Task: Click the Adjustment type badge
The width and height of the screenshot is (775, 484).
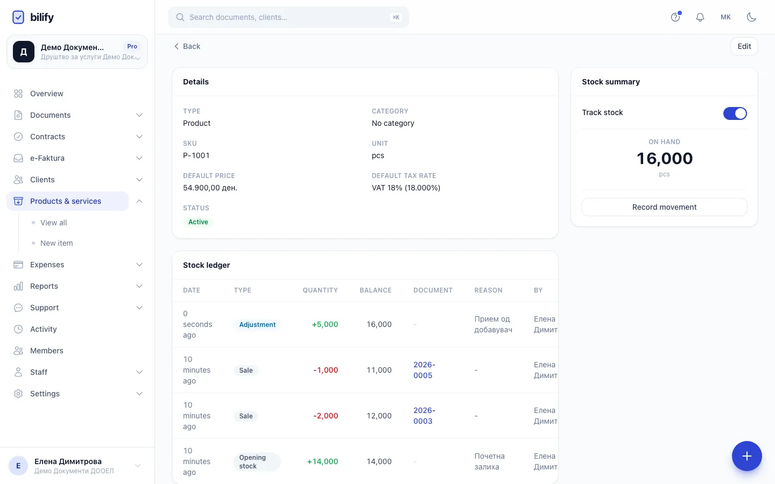Action: click(x=257, y=324)
